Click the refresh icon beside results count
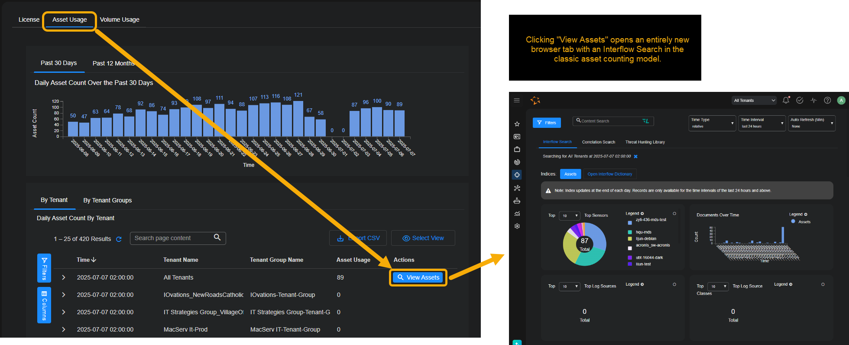The width and height of the screenshot is (849, 345). (x=119, y=239)
